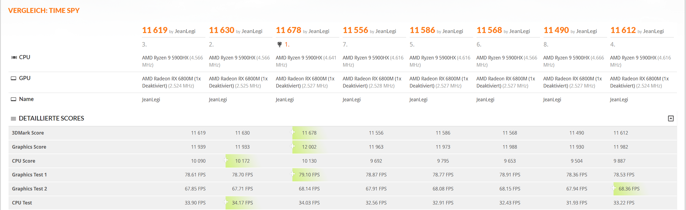Click the Vergleich: Time Spy heading
Viewport: 686px width, 210px height.
[44, 10]
